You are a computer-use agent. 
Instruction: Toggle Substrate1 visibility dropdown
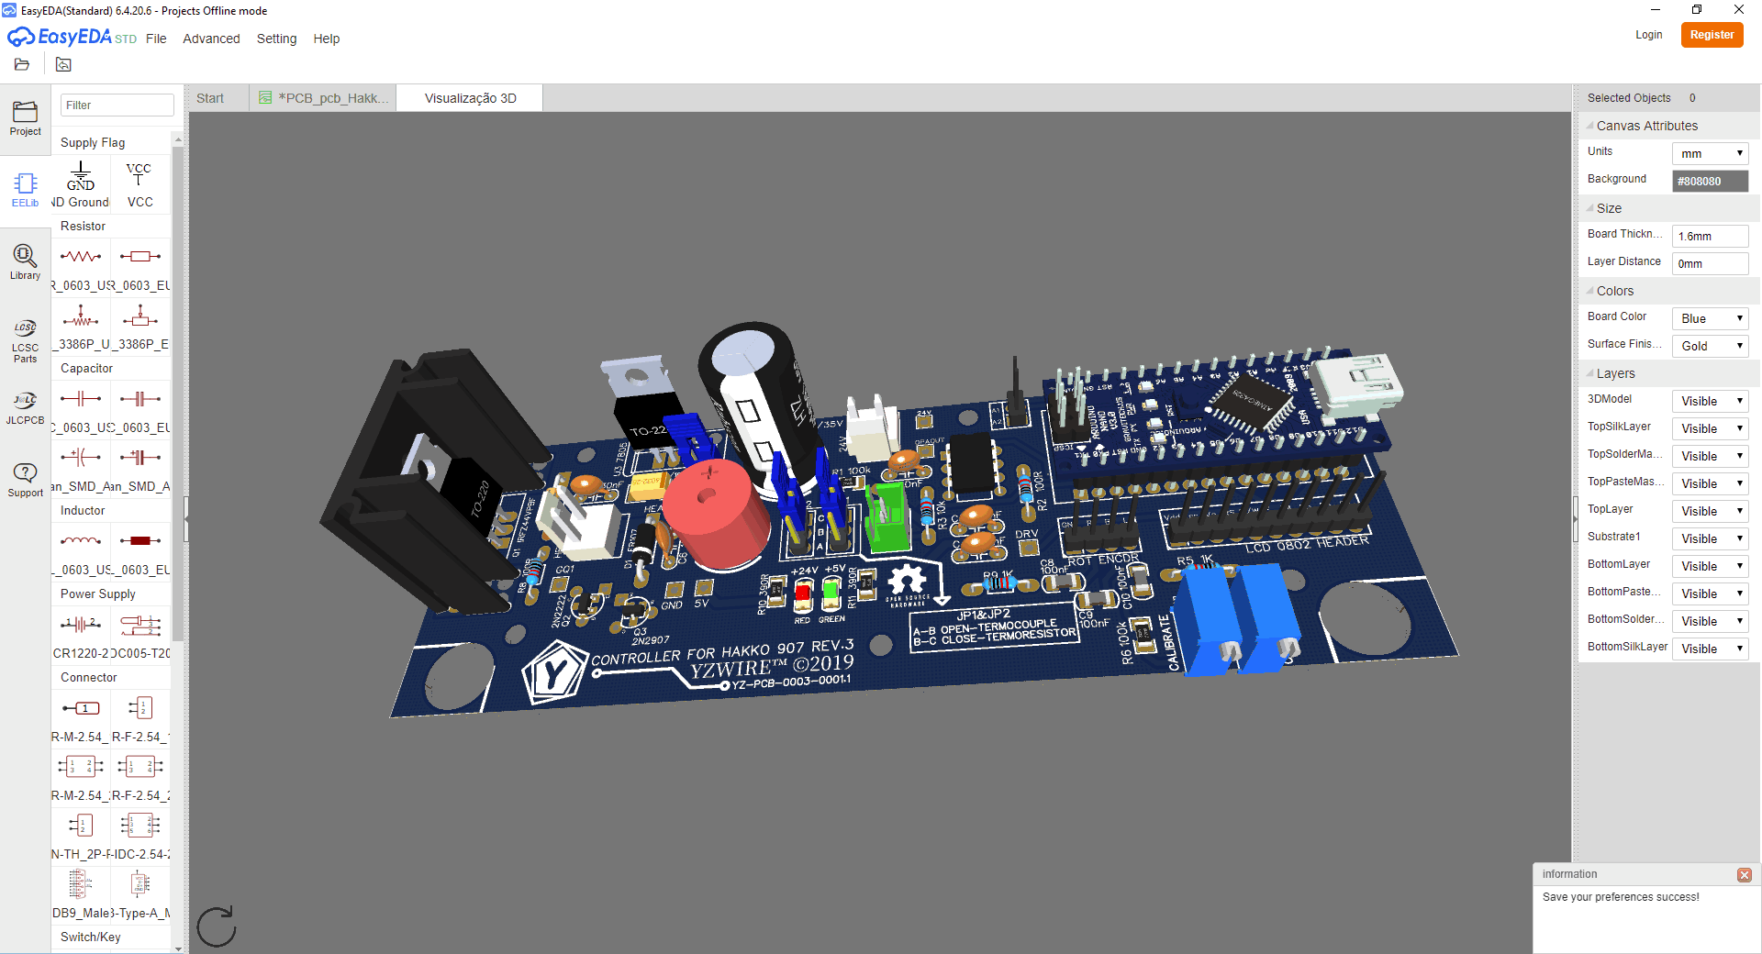[1710, 538]
